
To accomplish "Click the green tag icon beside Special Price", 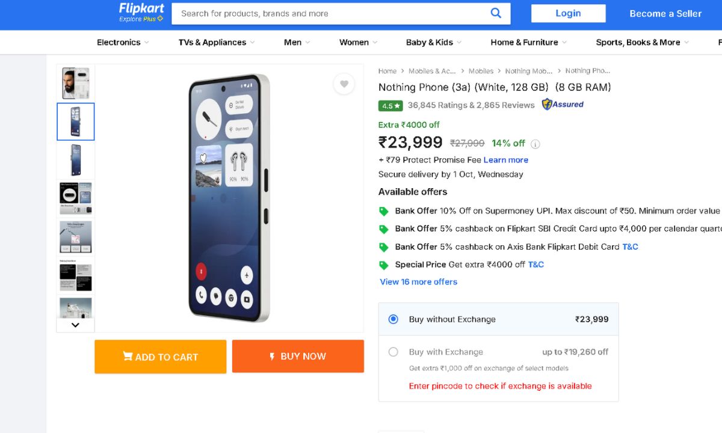I will click(x=383, y=265).
